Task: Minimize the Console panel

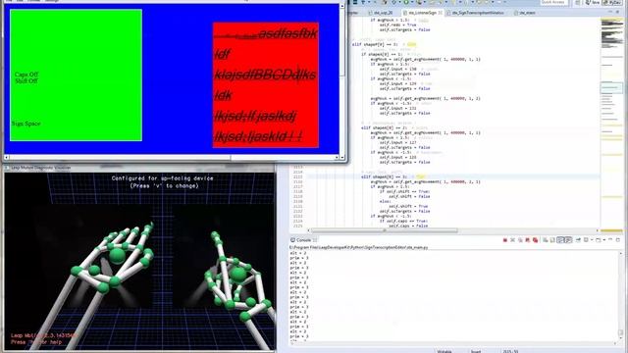Action: (610, 239)
